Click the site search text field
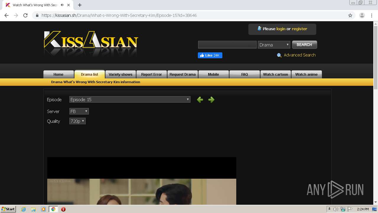Screen dimensions: 378x213 227,45
